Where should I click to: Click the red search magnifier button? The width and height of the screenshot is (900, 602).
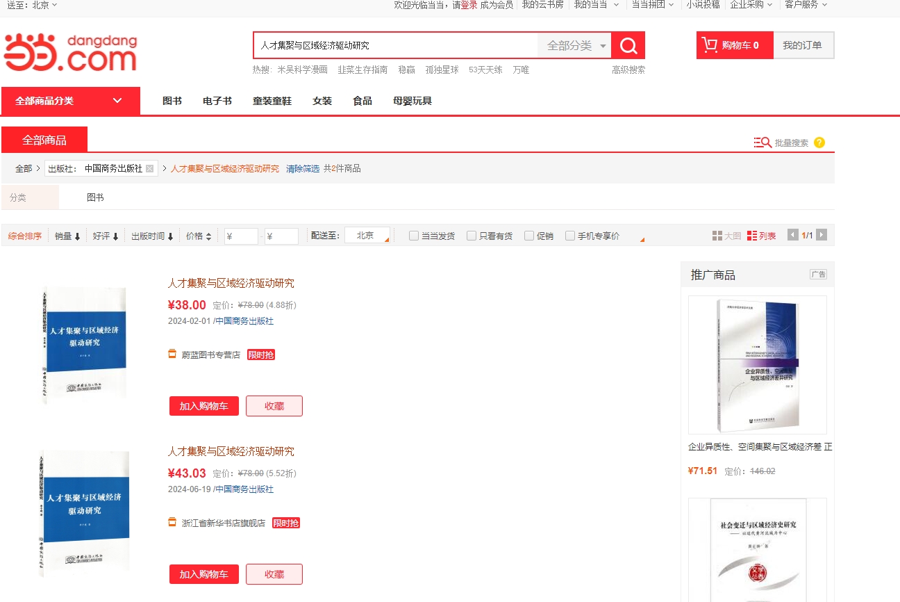(628, 46)
